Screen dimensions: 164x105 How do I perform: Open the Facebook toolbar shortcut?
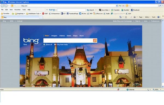135,10
